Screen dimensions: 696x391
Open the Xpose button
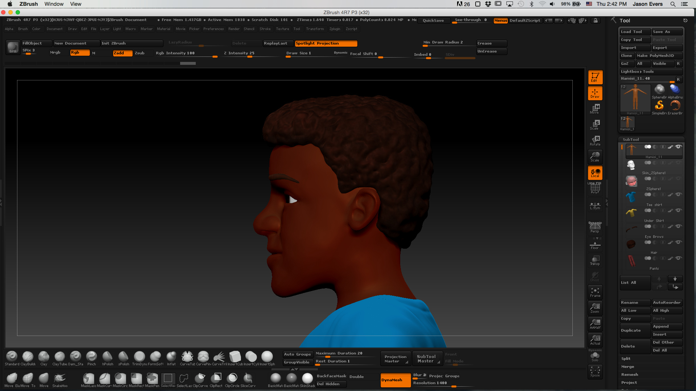(x=595, y=372)
